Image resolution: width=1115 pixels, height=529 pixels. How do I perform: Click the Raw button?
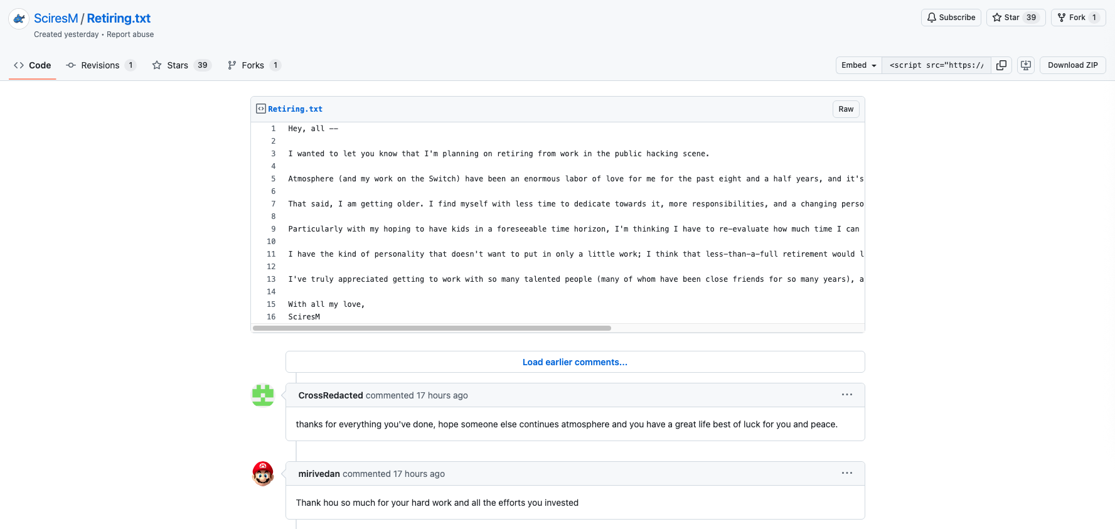[x=846, y=109]
